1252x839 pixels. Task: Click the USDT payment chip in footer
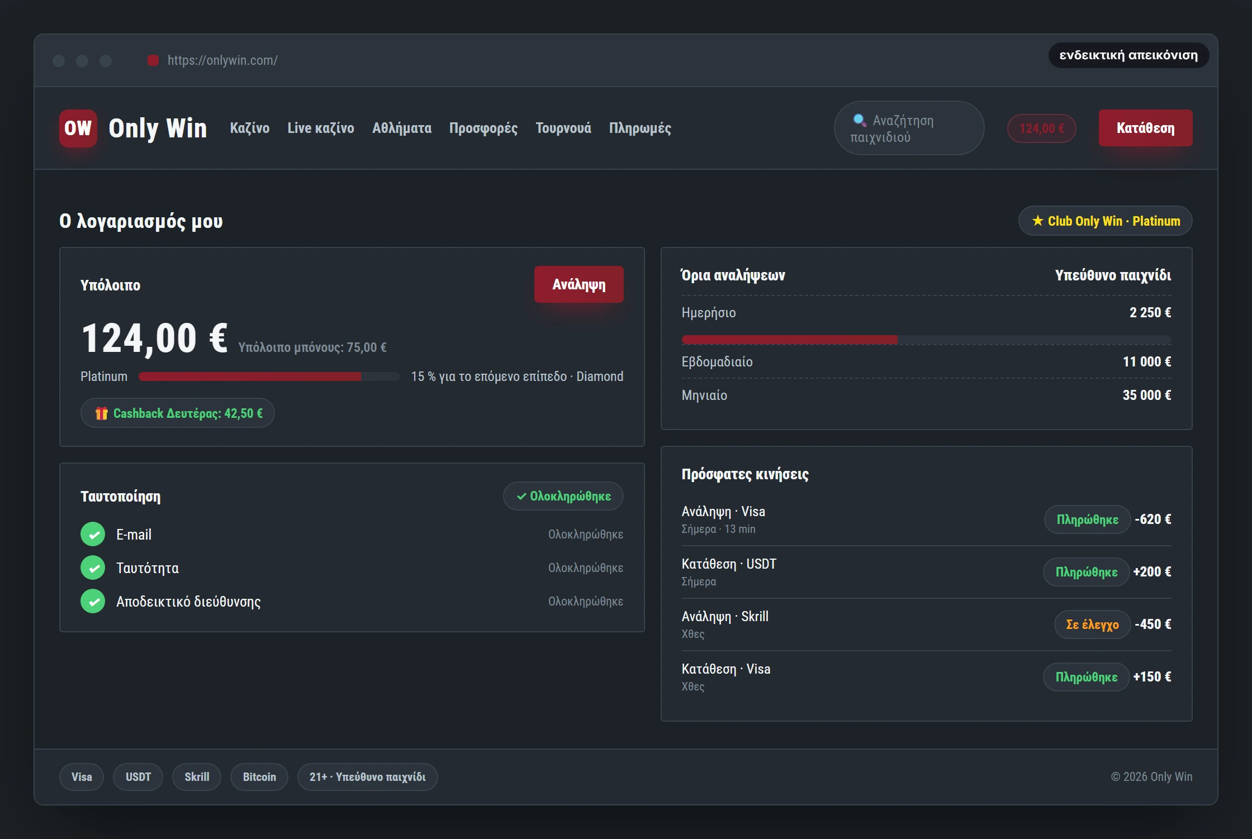point(138,777)
